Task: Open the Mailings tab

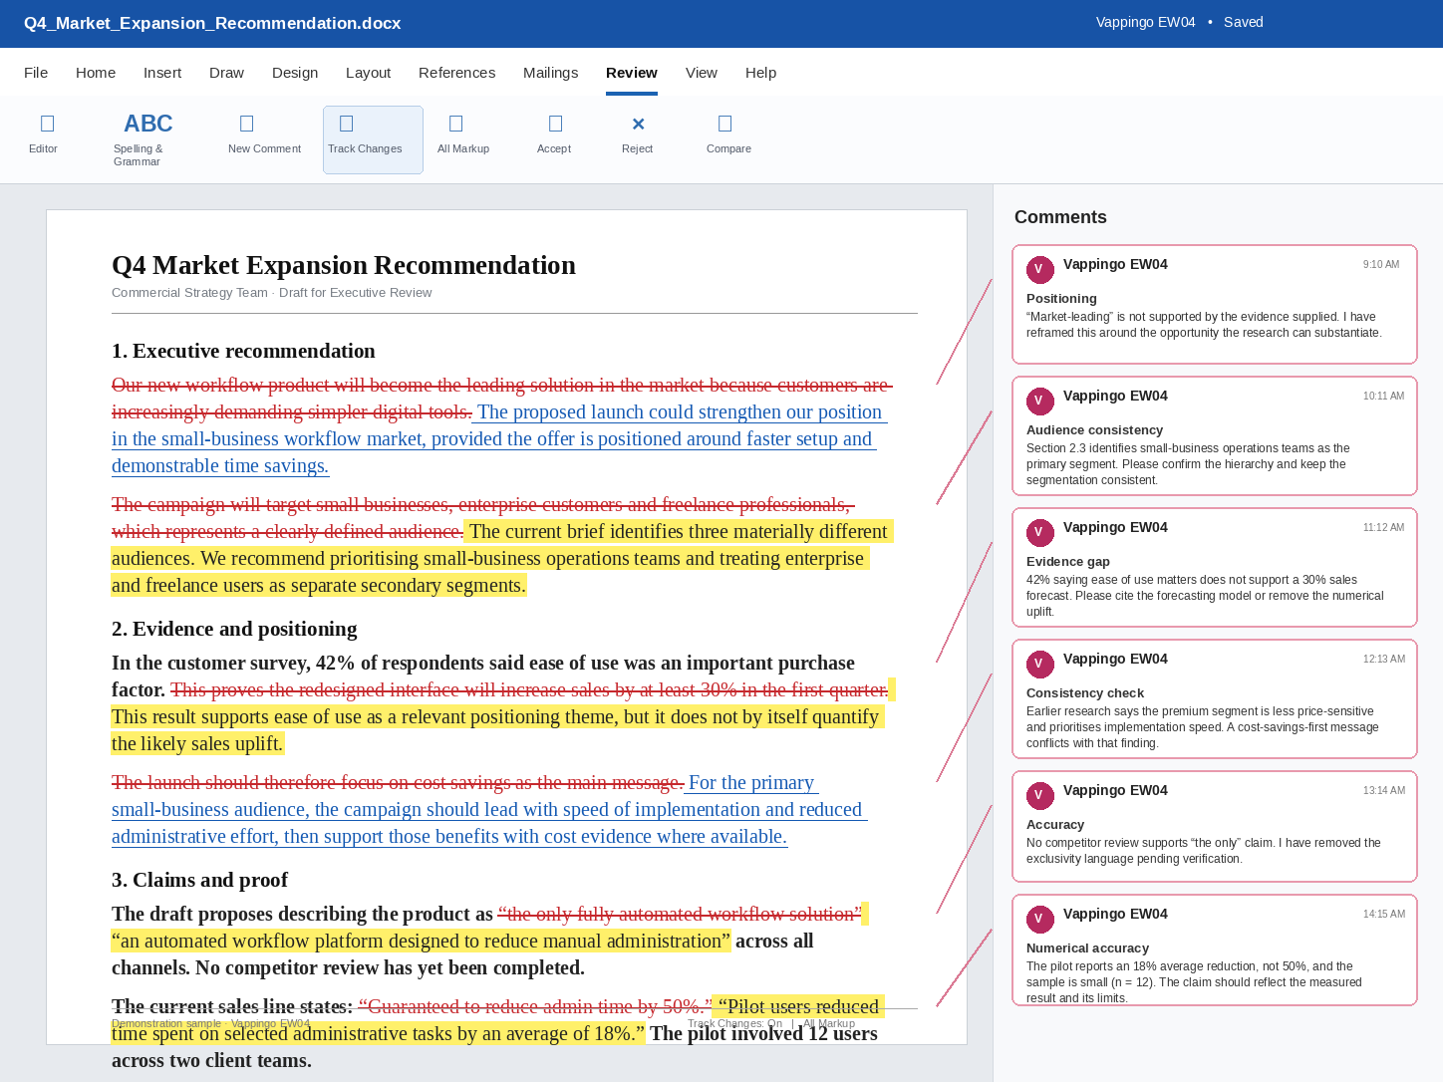Action: tap(551, 73)
